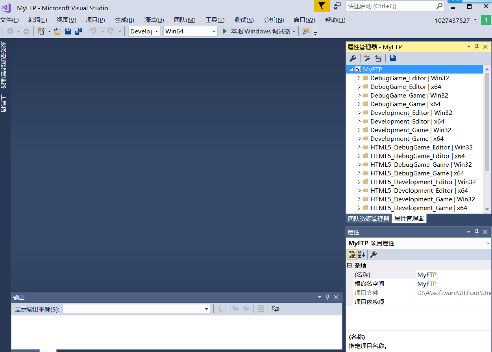This screenshot has width=492, height=352.
Task: Toggle word wrap icon in Output panel
Action: click(275, 309)
